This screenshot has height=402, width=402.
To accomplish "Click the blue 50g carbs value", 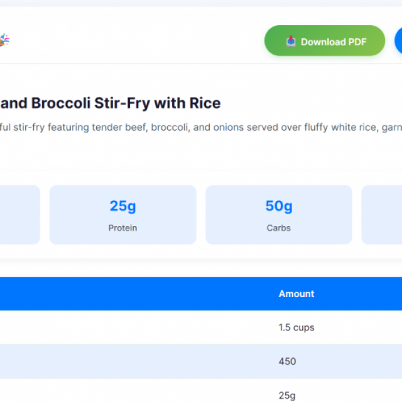I will tap(279, 206).
